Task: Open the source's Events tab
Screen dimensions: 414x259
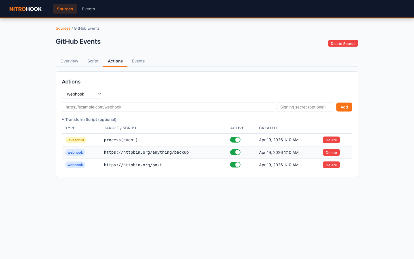Action: tap(138, 61)
